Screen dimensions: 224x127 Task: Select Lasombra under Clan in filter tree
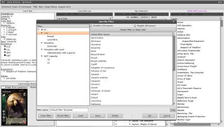52,39
